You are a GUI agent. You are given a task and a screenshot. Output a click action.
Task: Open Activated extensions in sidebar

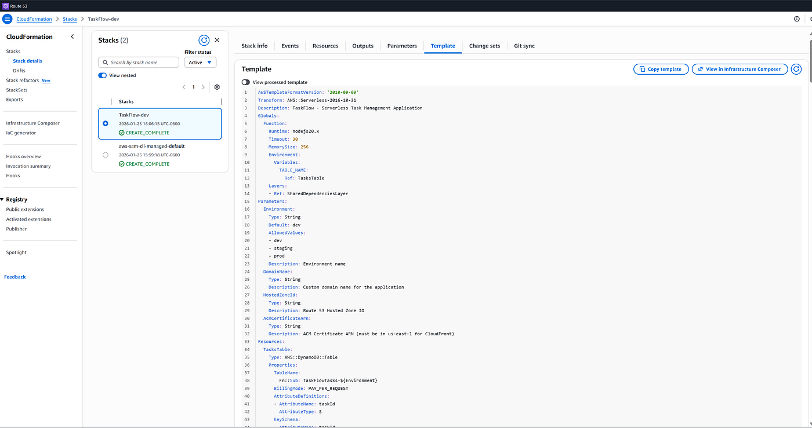coord(28,220)
